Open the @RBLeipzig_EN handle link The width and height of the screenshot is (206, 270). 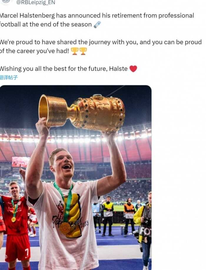(x=36, y=3)
